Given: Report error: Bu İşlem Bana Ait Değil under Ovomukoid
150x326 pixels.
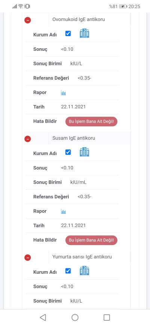Looking at the screenshot, I should click(x=91, y=122).
